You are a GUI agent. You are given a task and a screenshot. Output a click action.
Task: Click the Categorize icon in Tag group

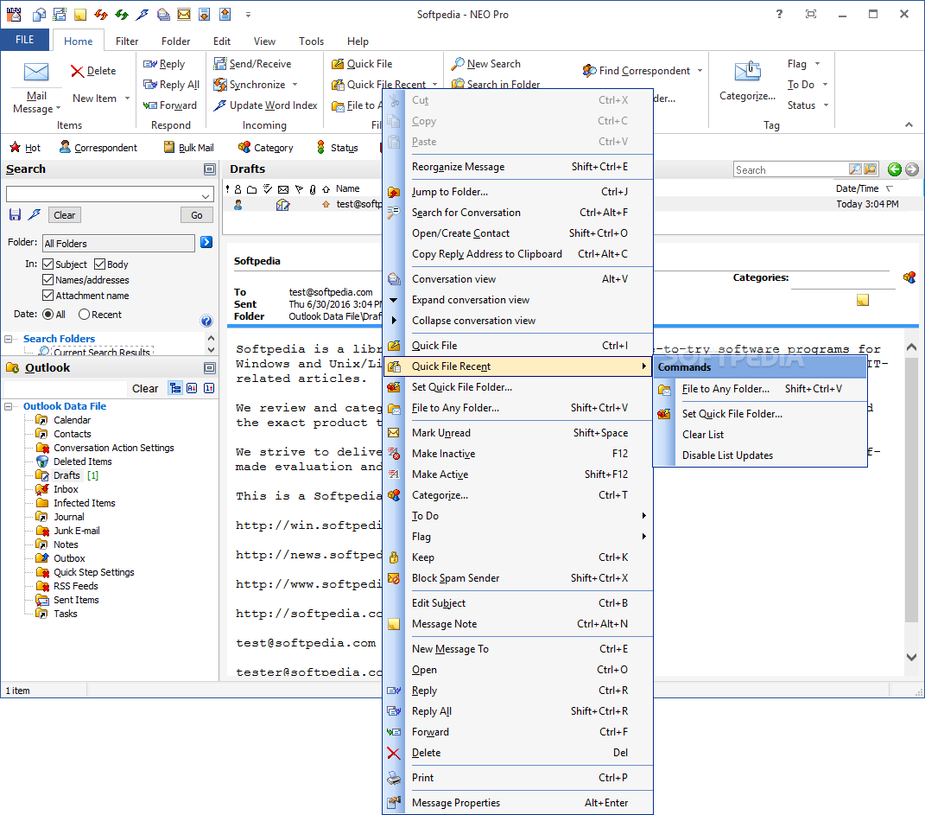(x=747, y=72)
